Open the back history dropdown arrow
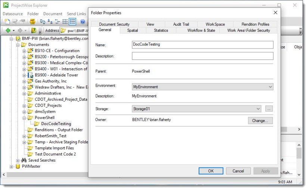Viewport: 308px width, 190px height. pos(13,31)
